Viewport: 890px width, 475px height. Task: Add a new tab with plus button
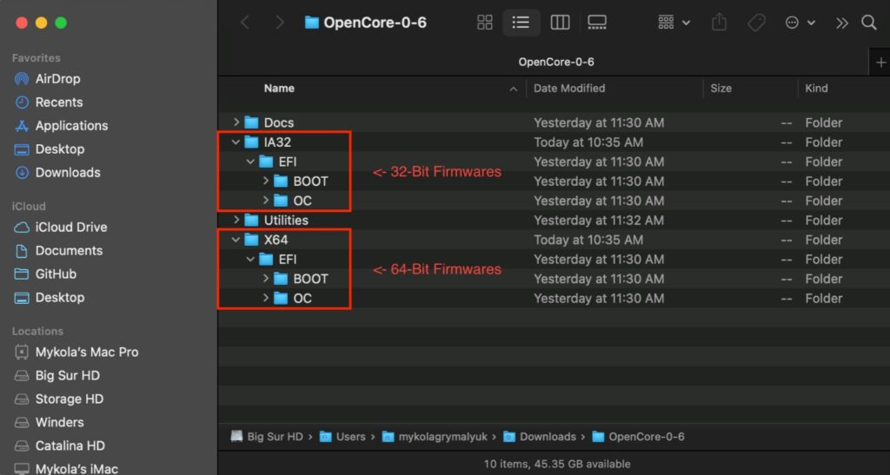click(x=881, y=63)
